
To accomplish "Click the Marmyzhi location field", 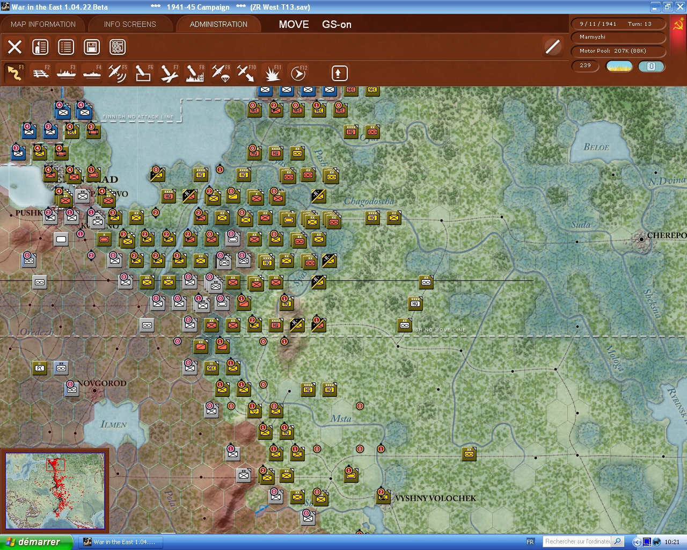I will click(618, 37).
